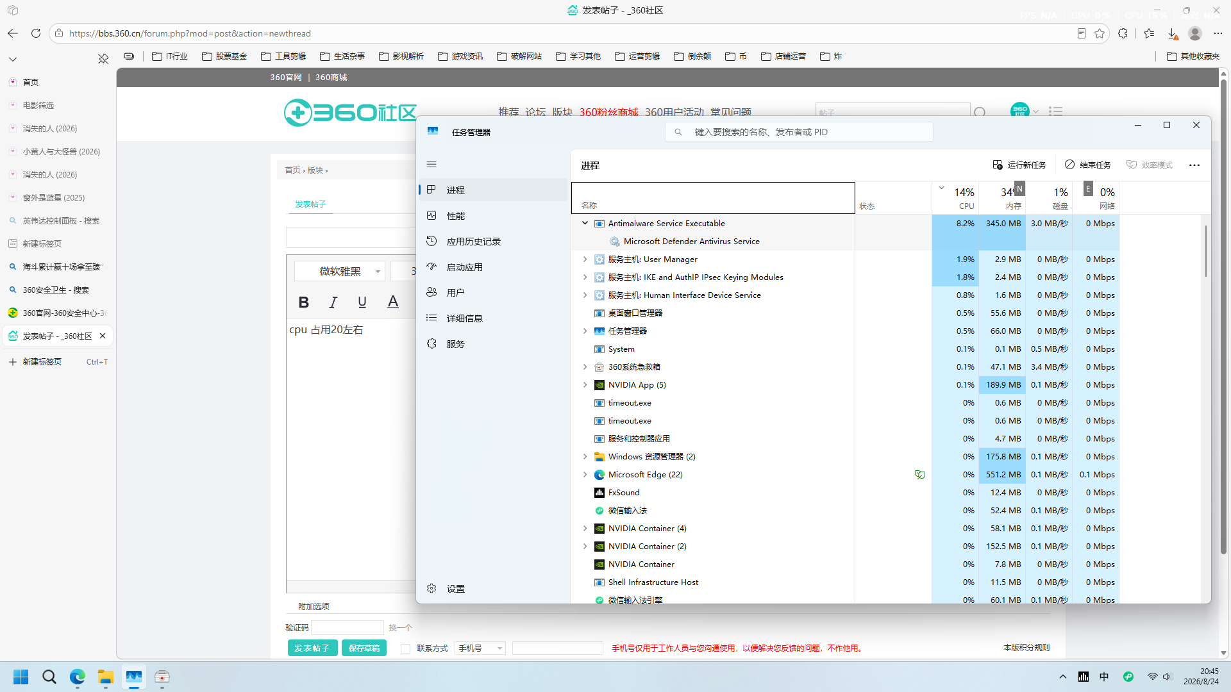Sort processes by disk usage column
Viewport: 1231px width, 692px height.
(x=1049, y=198)
